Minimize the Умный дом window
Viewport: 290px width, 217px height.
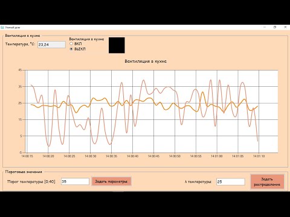265,27
